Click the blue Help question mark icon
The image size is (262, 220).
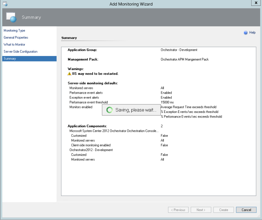[246, 33]
